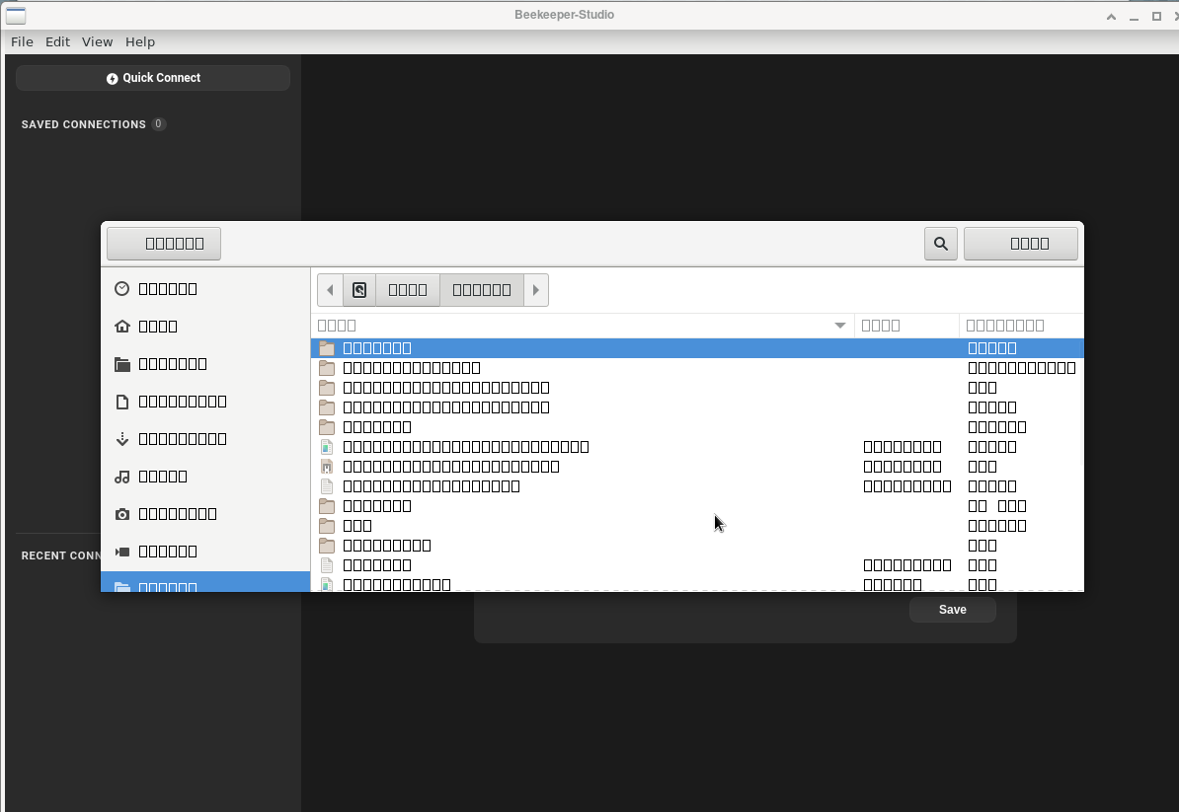The image size is (1179, 812).
Task: Expand breadcrumbs with the left path-bar arrow
Action: (330, 289)
